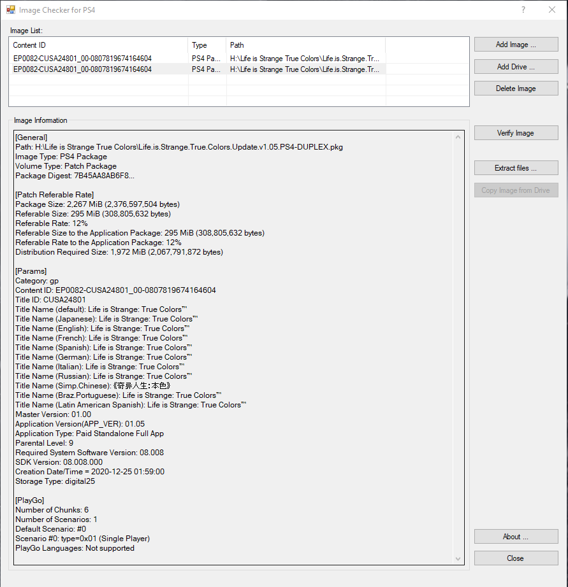Open the About dialog
The height and width of the screenshot is (587, 568).
[x=516, y=537]
